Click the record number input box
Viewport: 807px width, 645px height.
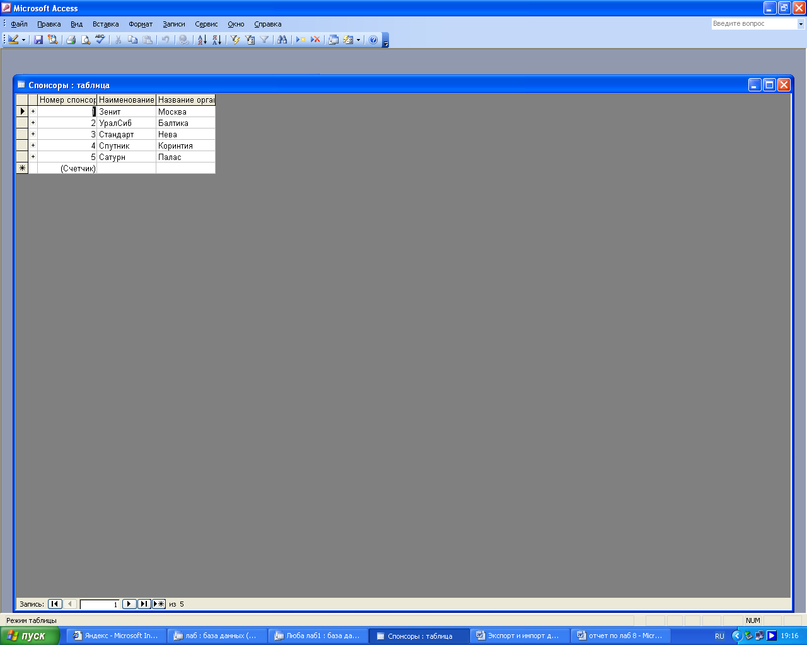100,604
